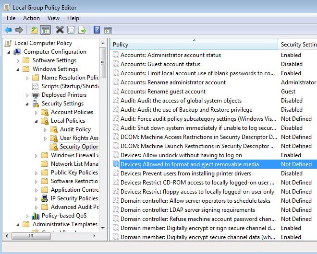
Task: Open the Properties toolbar icon
Action: 71,30
